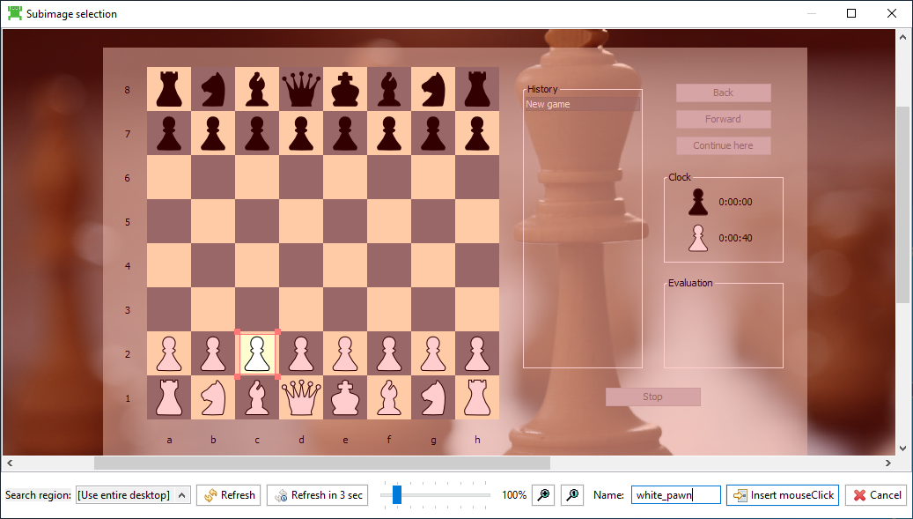
Task: Click the horizontal scrollbar thumb
Action: 321,463
